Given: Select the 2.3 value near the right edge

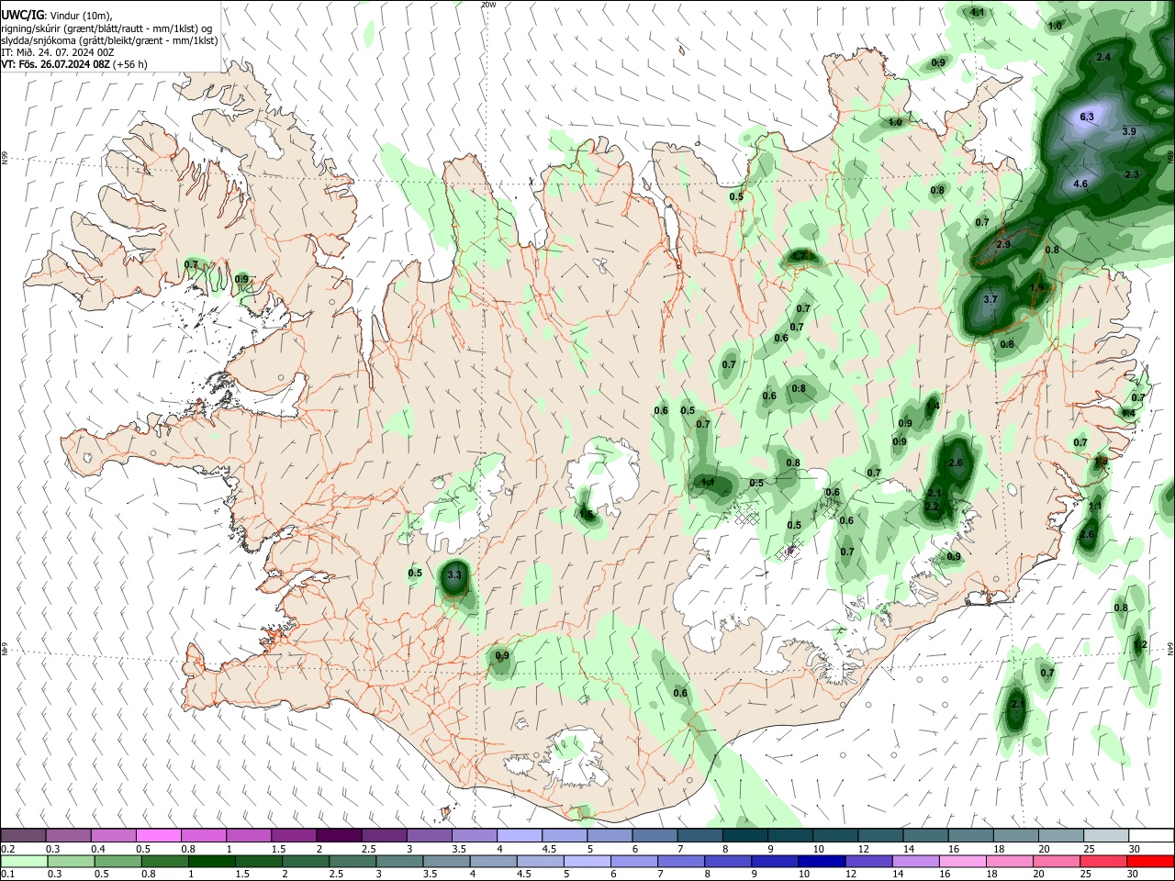Looking at the screenshot, I should click(x=1131, y=174).
